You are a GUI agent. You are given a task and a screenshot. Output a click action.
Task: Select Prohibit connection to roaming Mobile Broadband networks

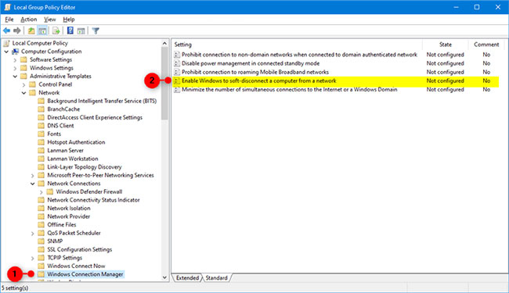pyautogui.click(x=254, y=72)
